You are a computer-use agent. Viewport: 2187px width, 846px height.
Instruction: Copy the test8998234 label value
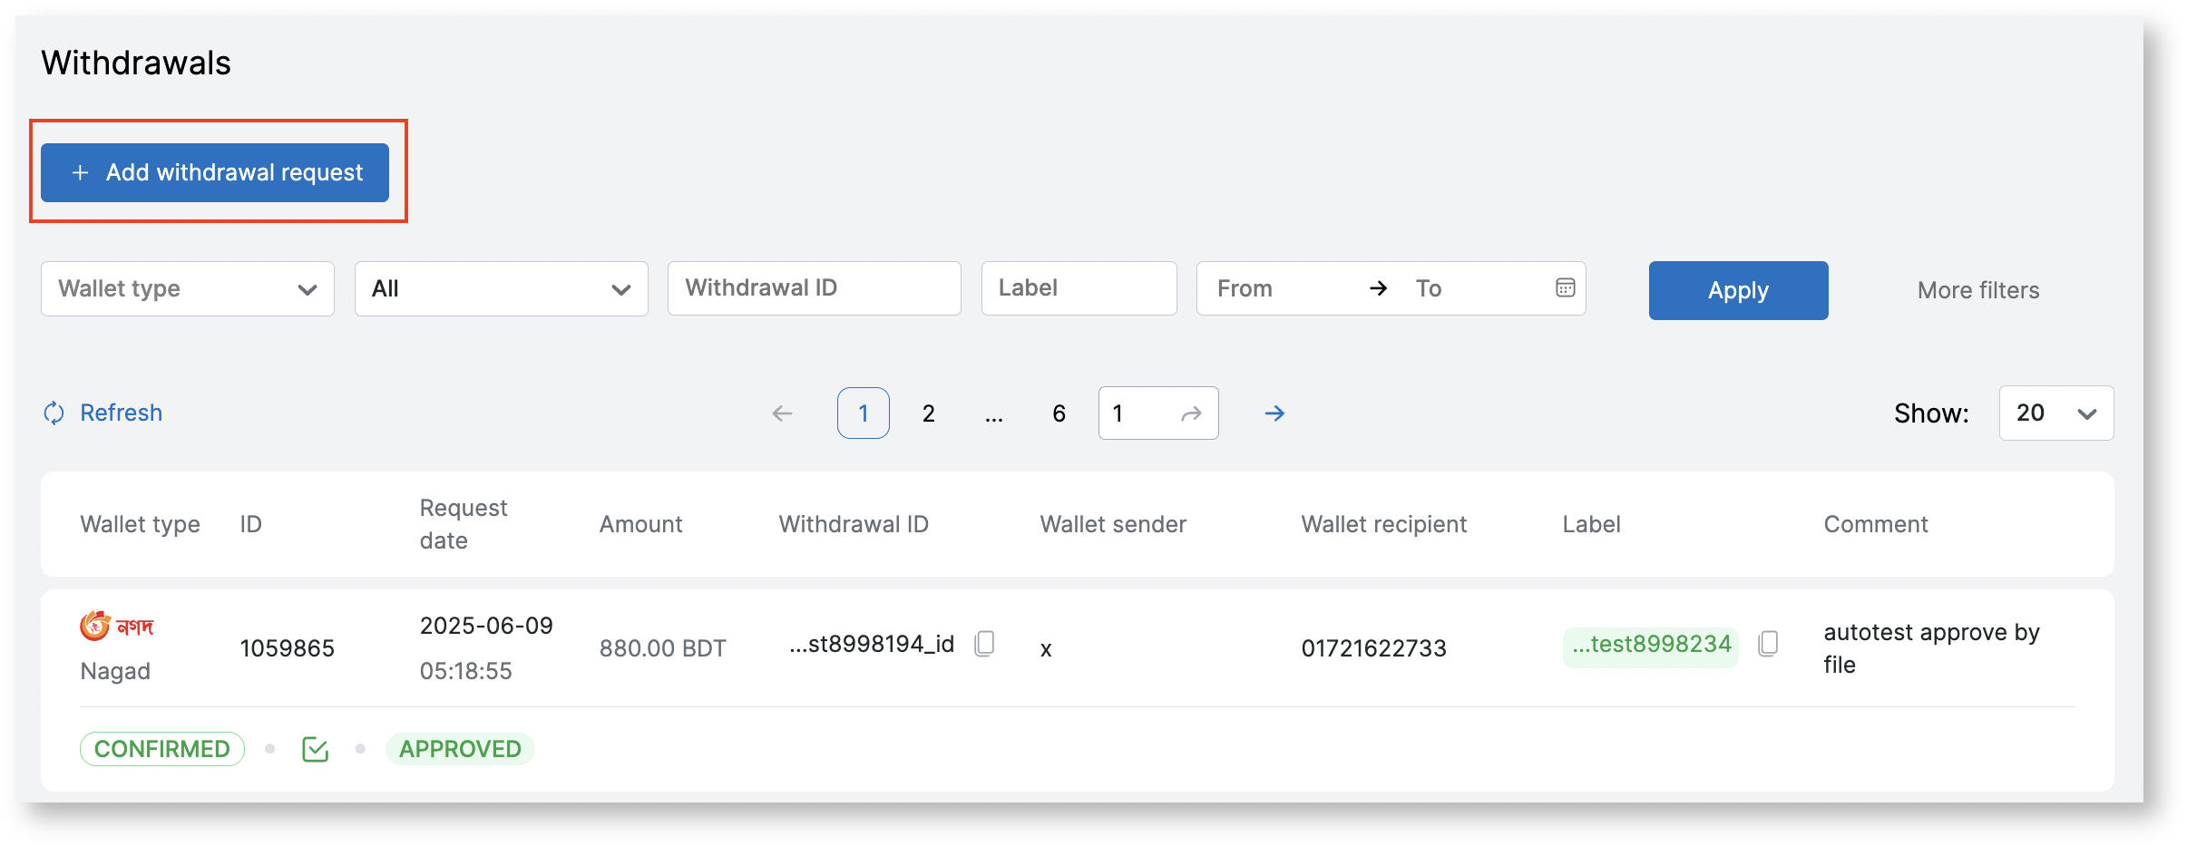[x=1767, y=644]
